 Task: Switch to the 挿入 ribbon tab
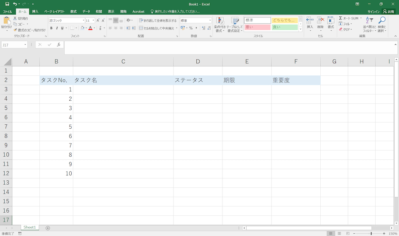(35, 11)
